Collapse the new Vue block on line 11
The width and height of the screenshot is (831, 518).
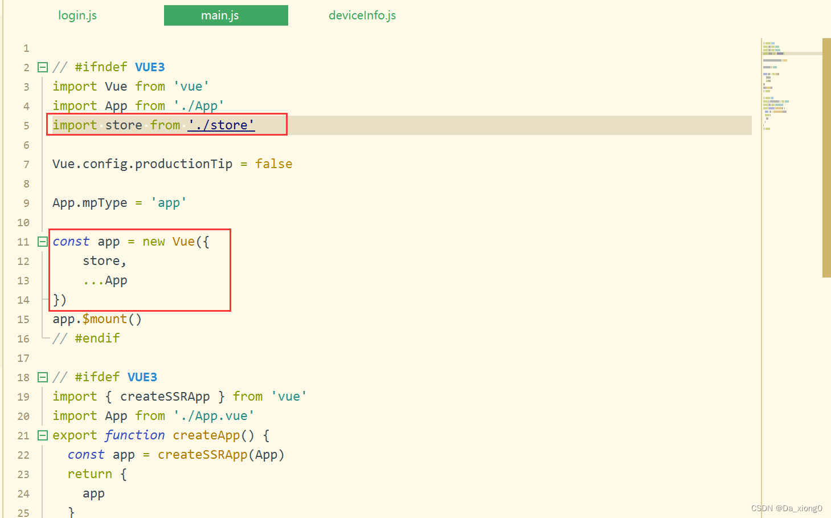click(42, 242)
